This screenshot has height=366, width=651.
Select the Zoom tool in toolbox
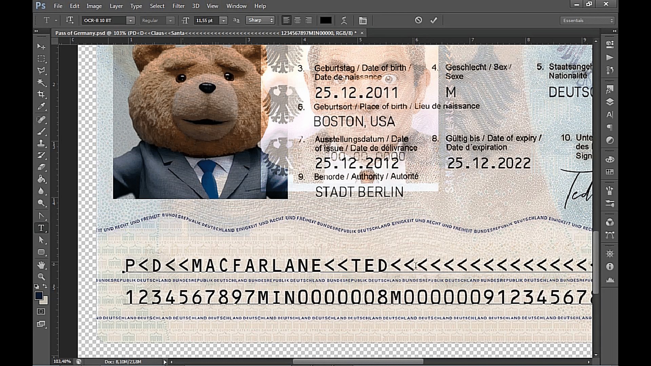(x=41, y=277)
